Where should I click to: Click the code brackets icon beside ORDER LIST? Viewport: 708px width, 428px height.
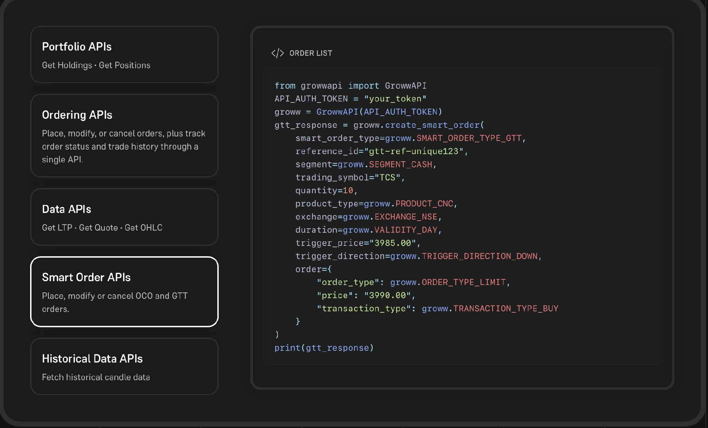(278, 53)
